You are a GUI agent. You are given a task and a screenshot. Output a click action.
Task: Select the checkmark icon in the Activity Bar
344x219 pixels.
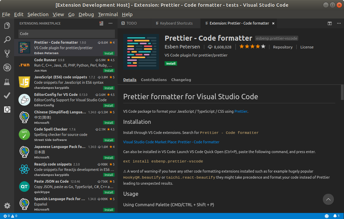(7, 96)
